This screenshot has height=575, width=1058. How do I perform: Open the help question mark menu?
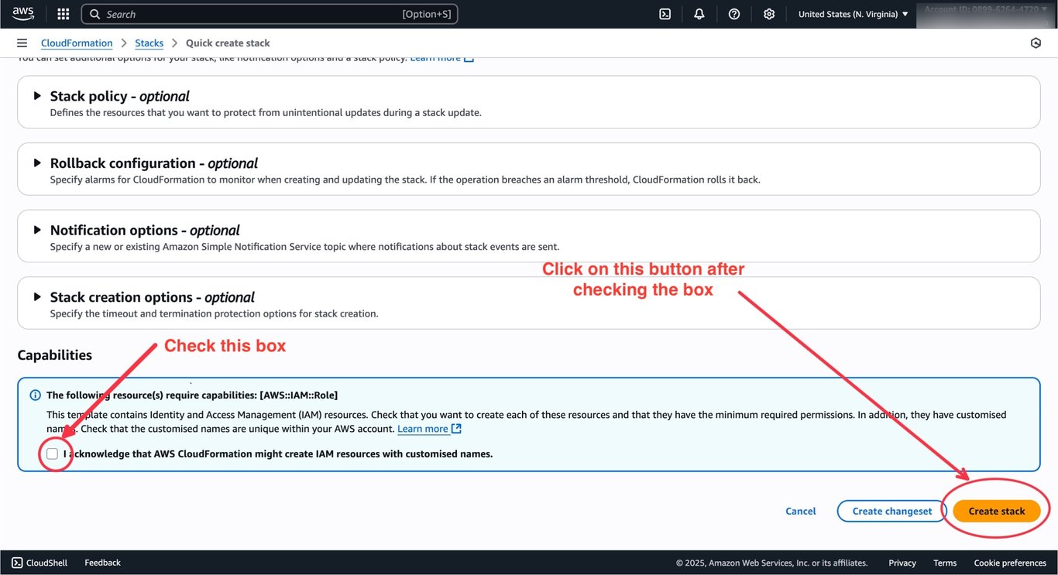(x=734, y=14)
